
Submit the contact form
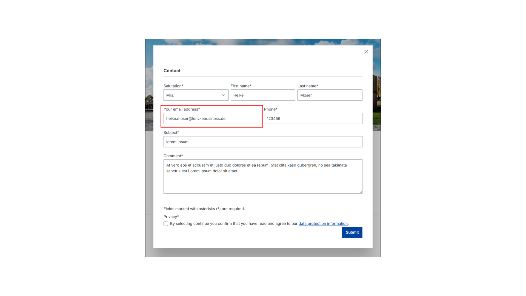coord(352,232)
